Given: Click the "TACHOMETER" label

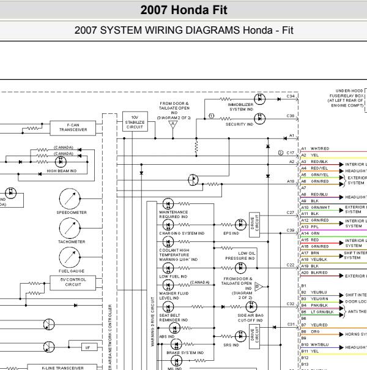Looking at the screenshot, I should (72, 241).
